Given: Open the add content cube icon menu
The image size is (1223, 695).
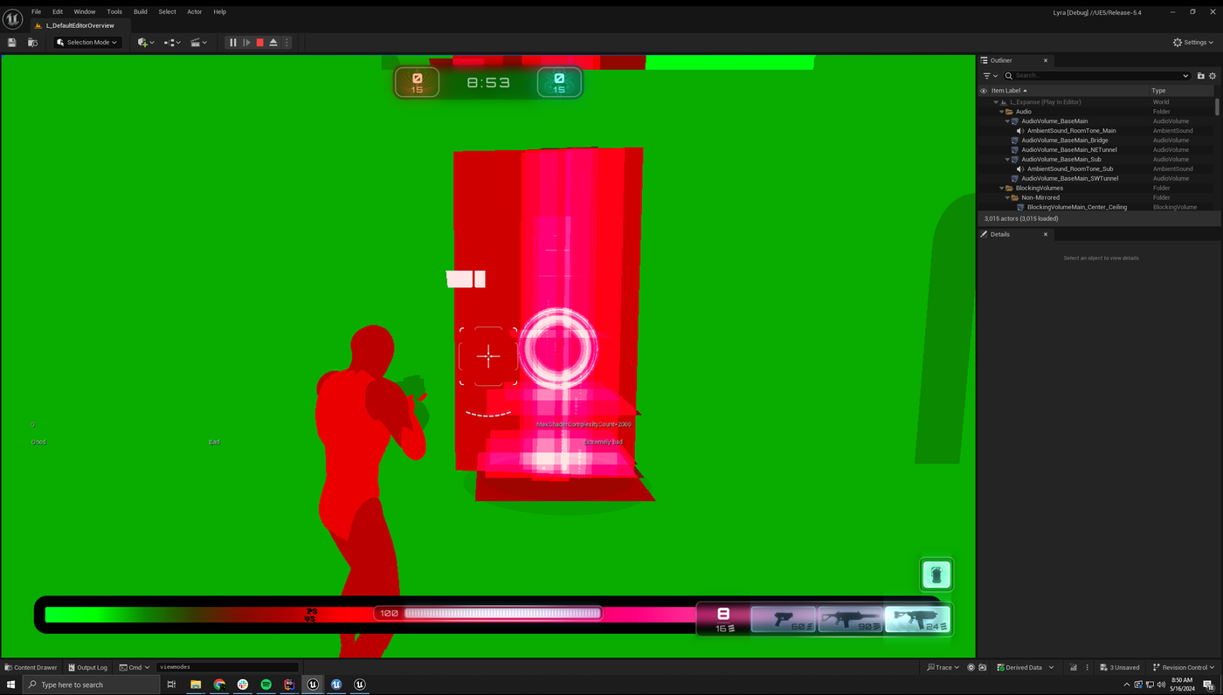Looking at the screenshot, I should coord(145,42).
